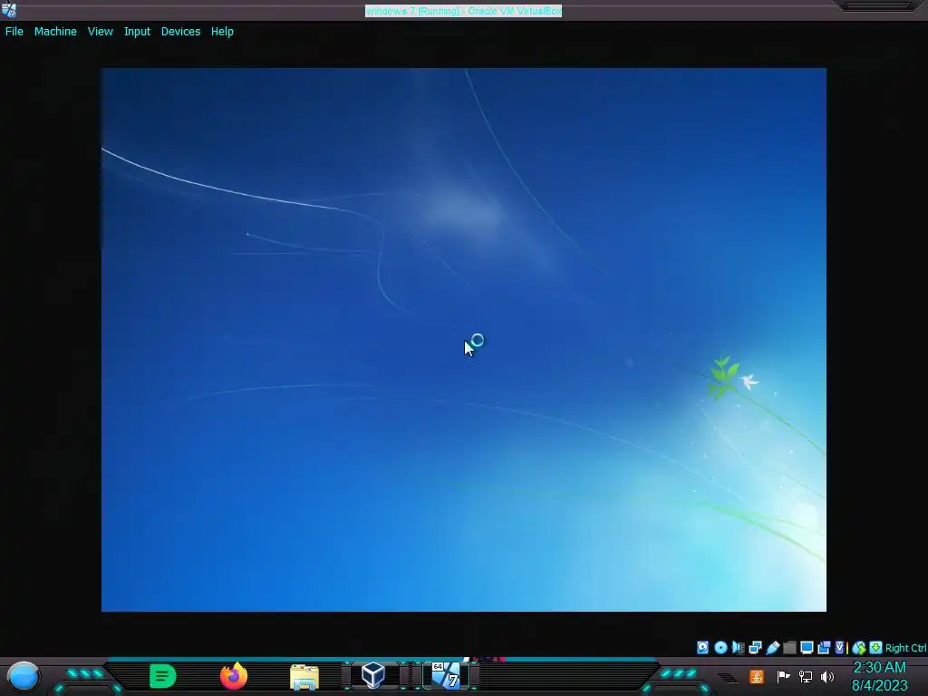Click the CPU virtualization V indicator
Screen dimensions: 928x696
point(840,647)
